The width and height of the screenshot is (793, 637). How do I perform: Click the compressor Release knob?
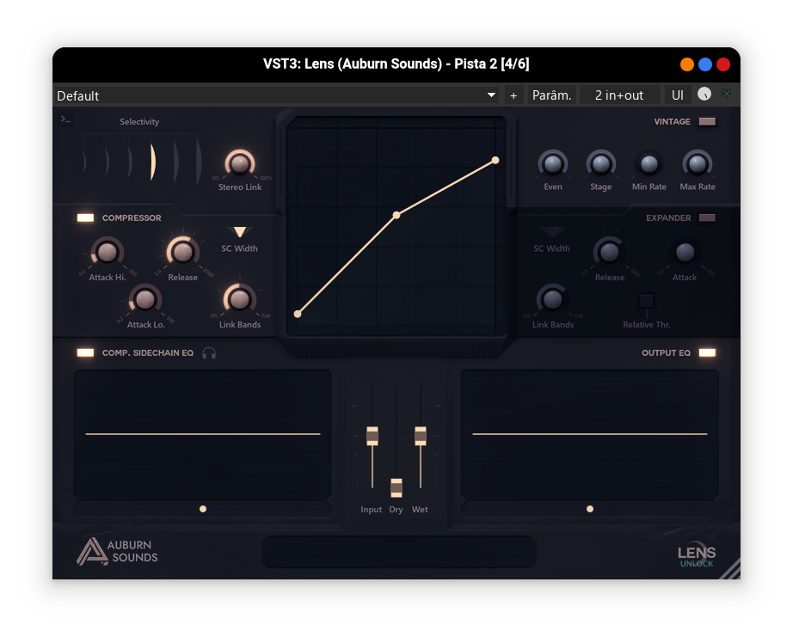pyautogui.click(x=182, y=251)
